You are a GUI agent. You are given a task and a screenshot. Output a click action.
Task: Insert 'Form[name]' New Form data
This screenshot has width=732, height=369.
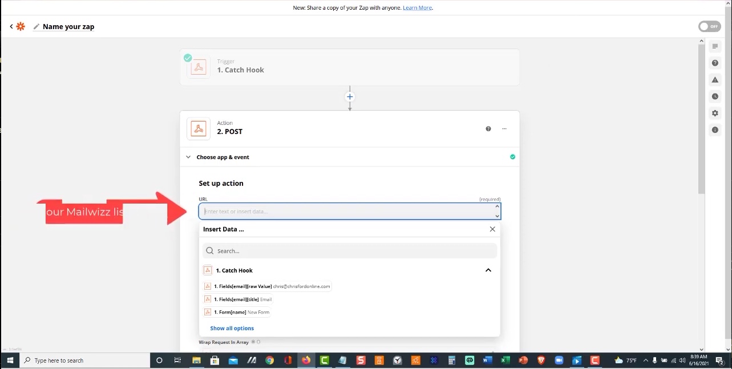(x=237, y=313)
